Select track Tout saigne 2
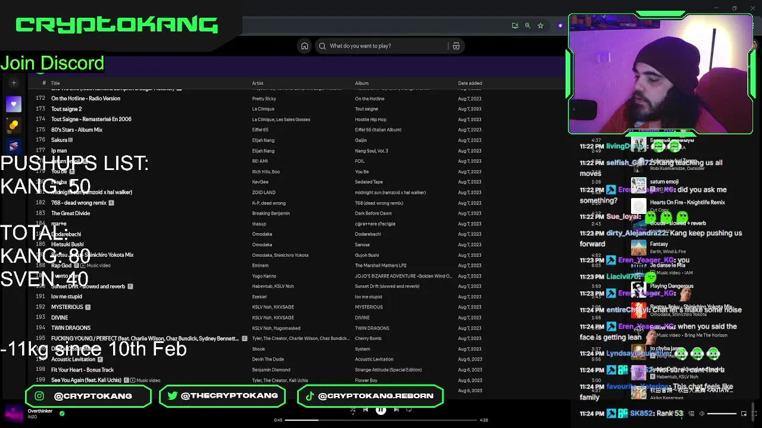 67,109
